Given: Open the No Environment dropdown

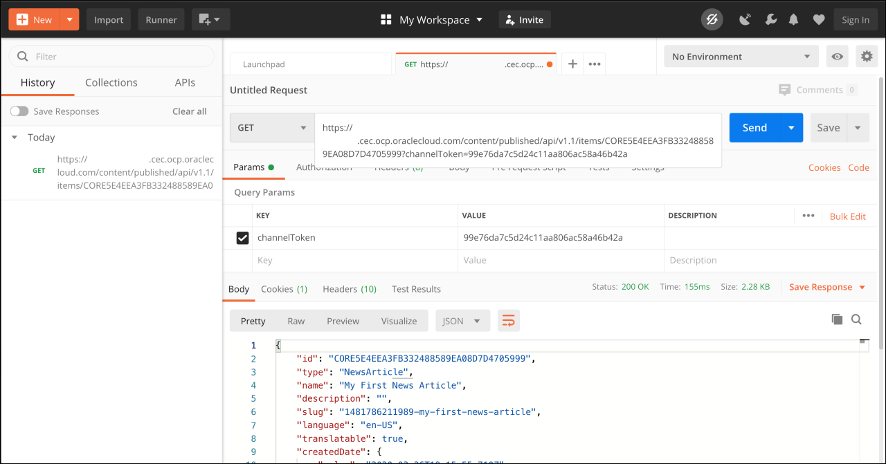Looking at the screenshot, I should (741, 57).
